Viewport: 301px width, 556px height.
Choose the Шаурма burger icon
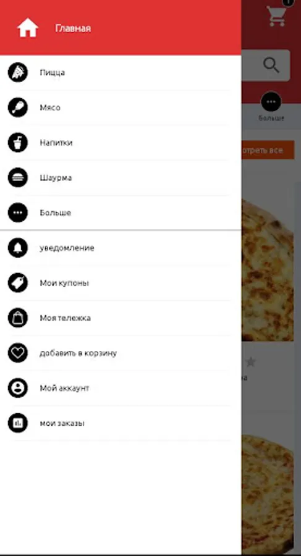18,178
